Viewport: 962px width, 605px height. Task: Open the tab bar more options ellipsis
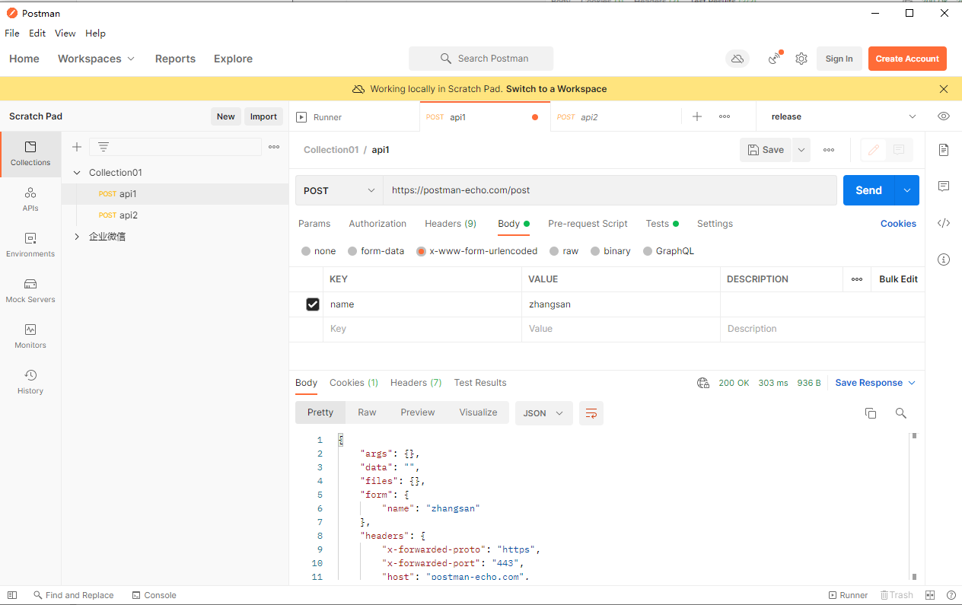click(x=725, y=116)
